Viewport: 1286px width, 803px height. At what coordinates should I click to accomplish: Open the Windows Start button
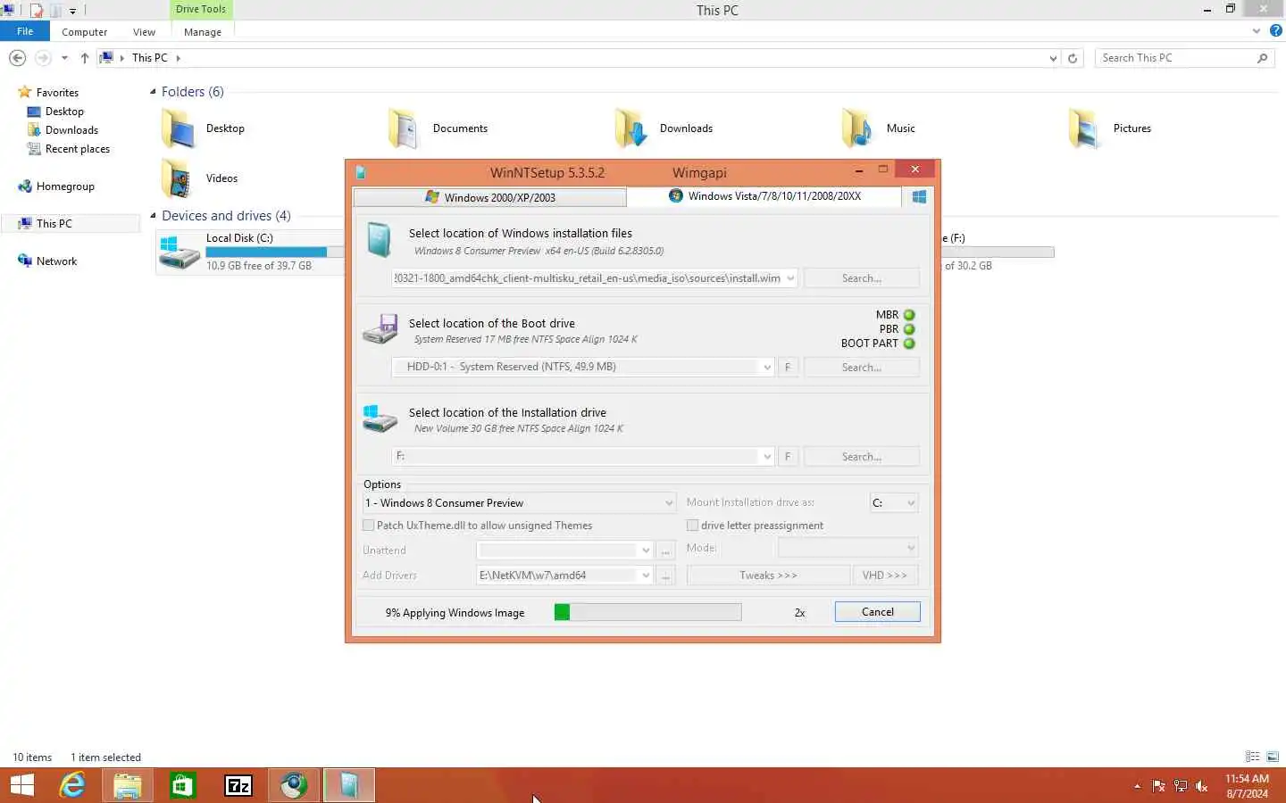tap(22, 785)
